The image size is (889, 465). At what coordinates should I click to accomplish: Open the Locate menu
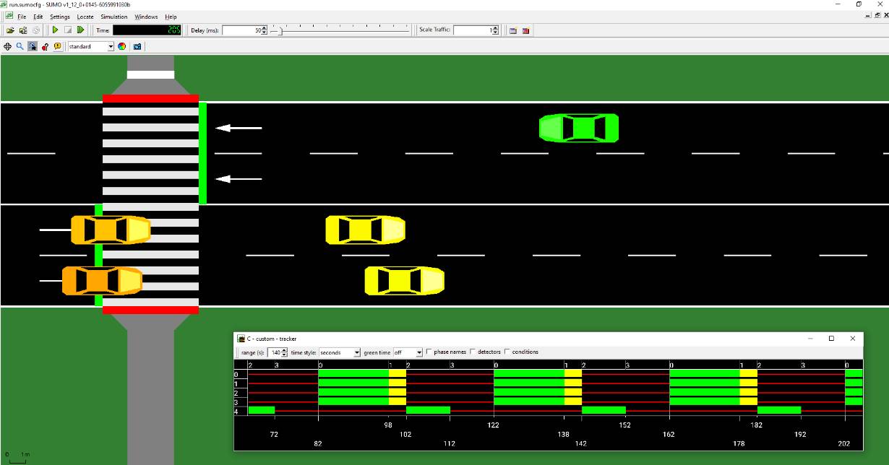[x=85, y=17]
